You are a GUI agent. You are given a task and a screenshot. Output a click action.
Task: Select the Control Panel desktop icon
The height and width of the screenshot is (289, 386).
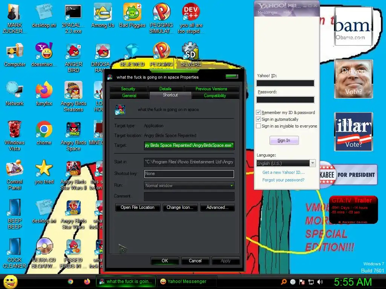(14, 175)
